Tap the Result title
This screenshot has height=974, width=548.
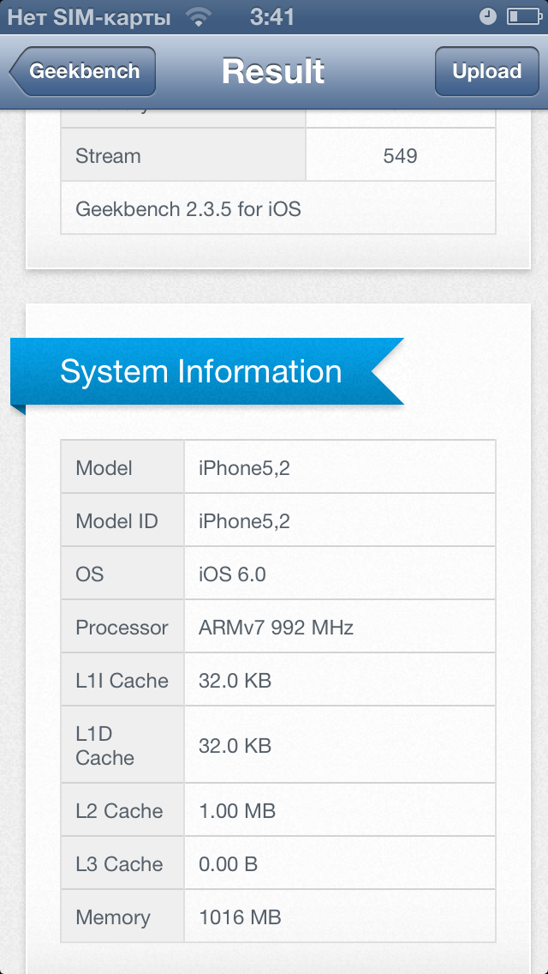click(273, 71)
